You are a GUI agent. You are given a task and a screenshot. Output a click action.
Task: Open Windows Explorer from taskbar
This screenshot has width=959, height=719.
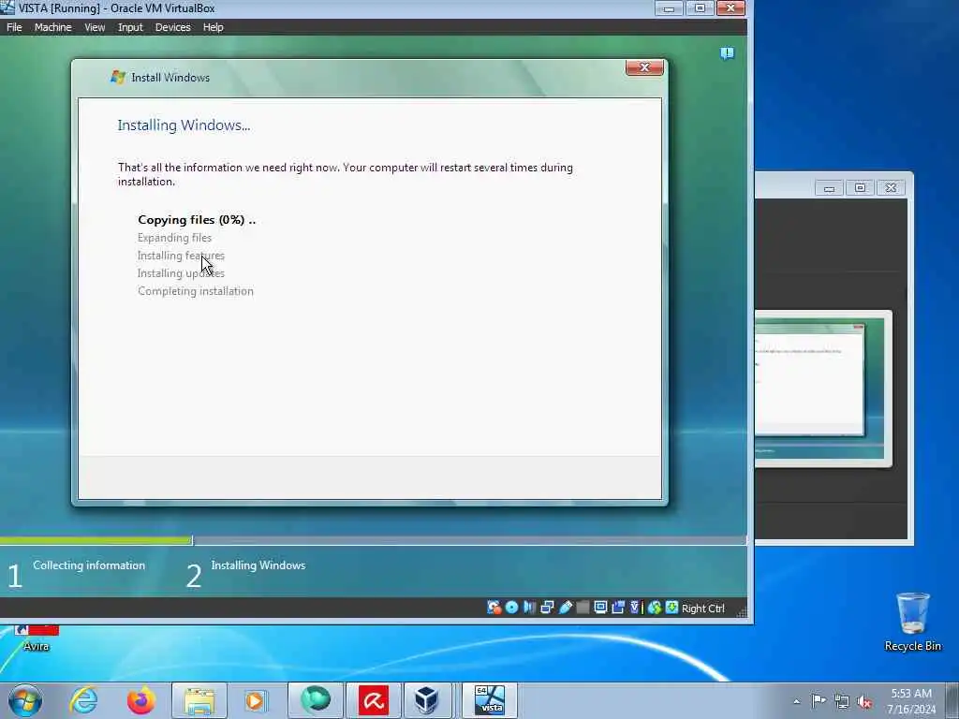[199, 700]
